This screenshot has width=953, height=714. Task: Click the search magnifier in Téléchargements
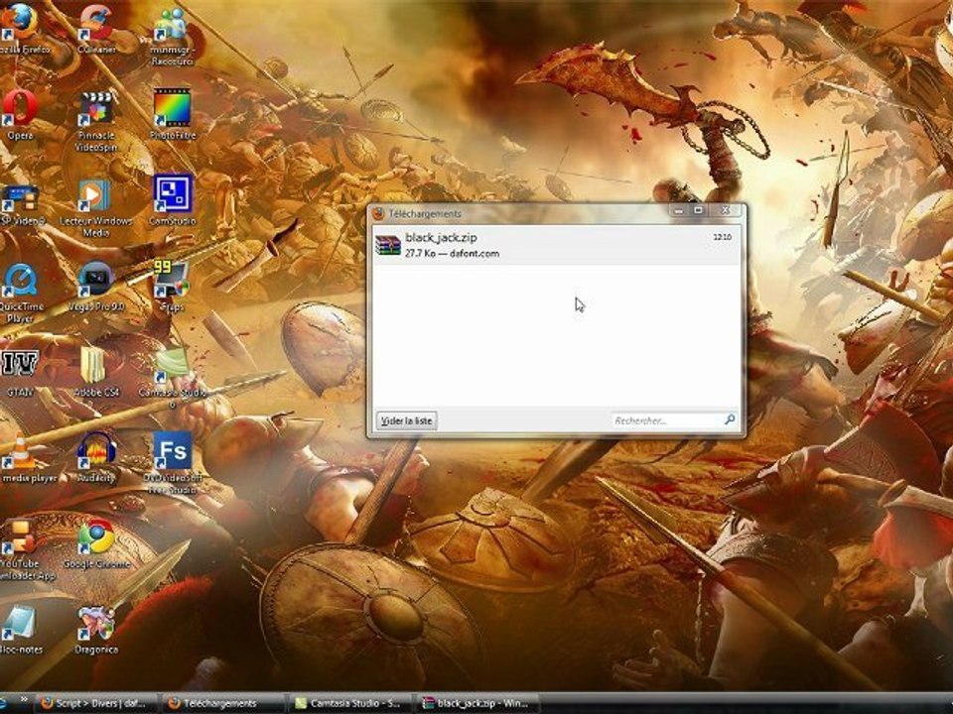pos(730,419)
